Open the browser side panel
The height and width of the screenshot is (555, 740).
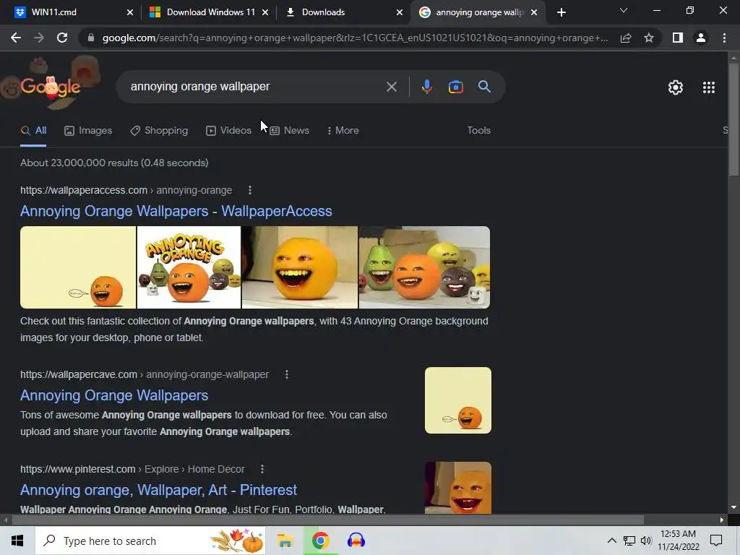coord(678,38)
